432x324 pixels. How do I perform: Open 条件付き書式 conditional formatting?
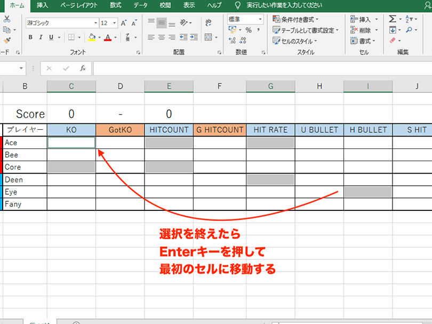295,19
